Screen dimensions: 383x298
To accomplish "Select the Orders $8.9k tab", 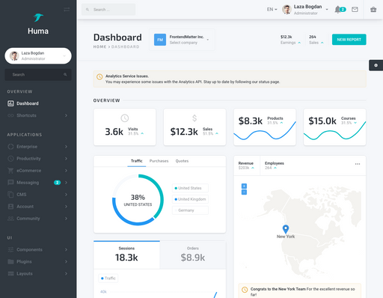I will 193,255.
